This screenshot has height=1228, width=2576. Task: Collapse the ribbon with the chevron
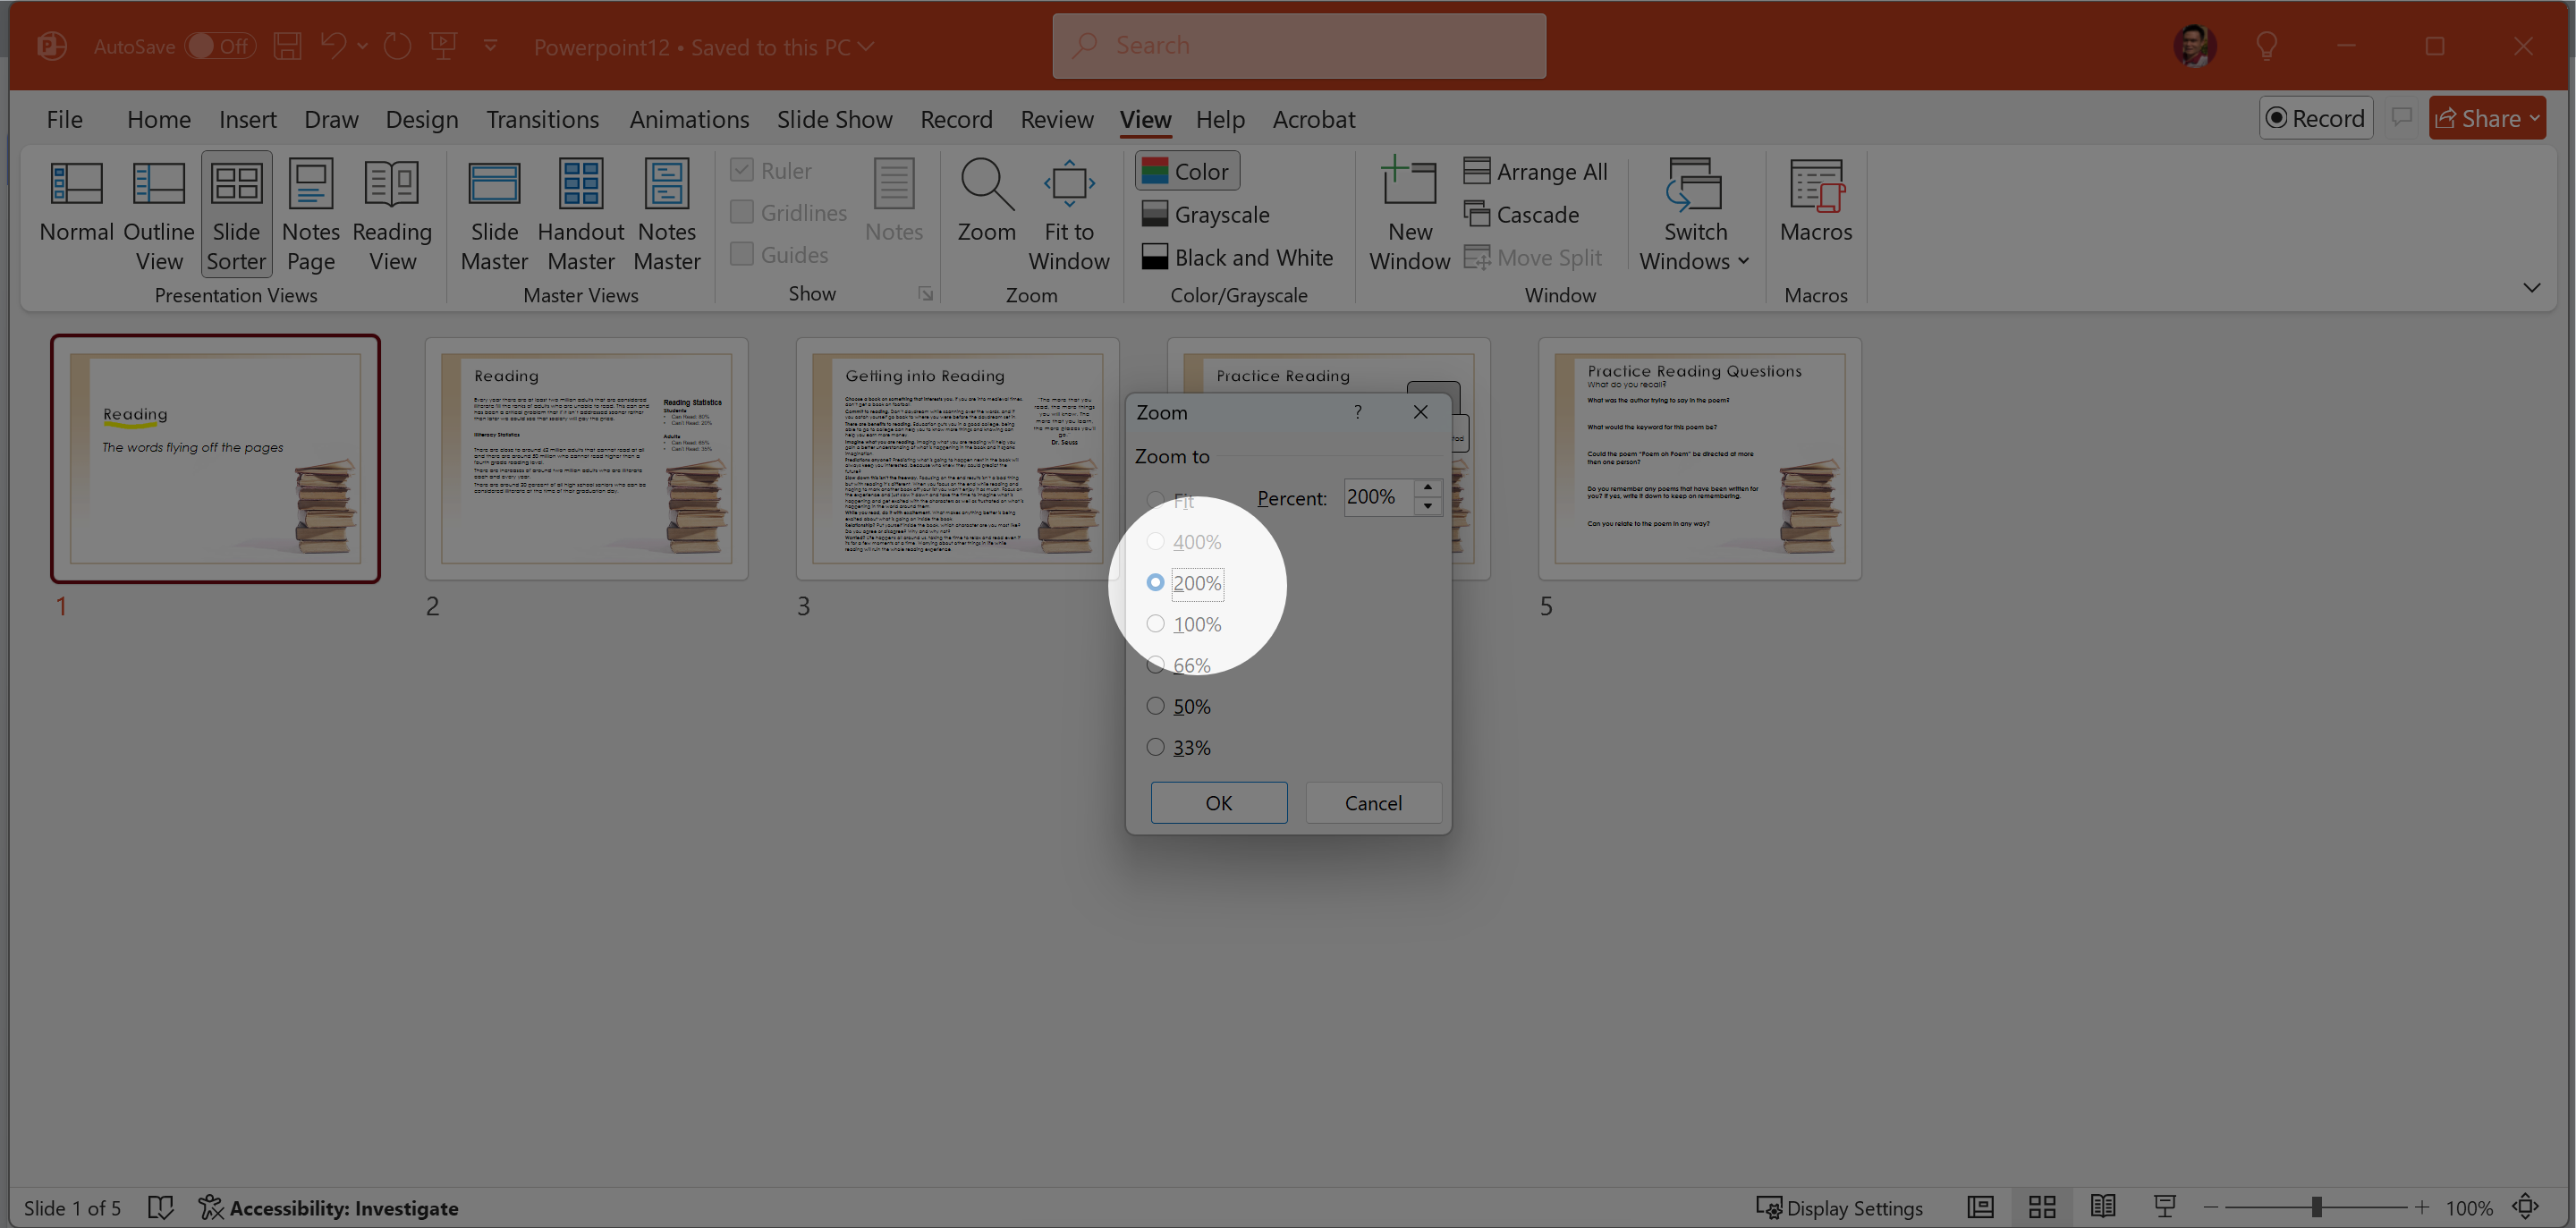(2531, 288)
